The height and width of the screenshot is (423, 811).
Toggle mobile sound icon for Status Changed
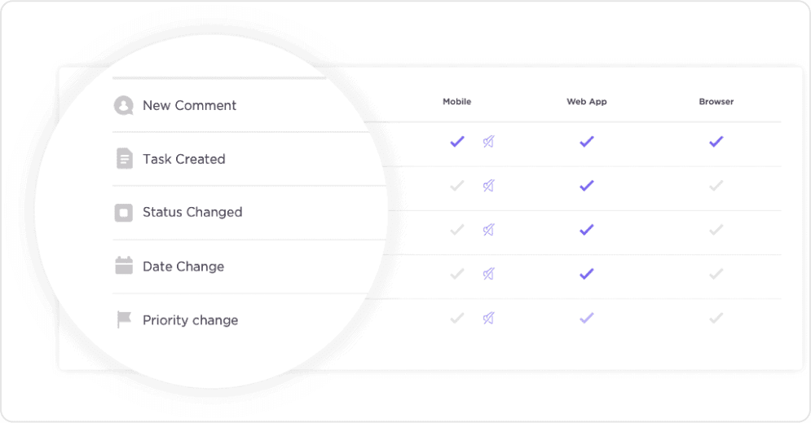pyautogui.click(x=489, y=230)
